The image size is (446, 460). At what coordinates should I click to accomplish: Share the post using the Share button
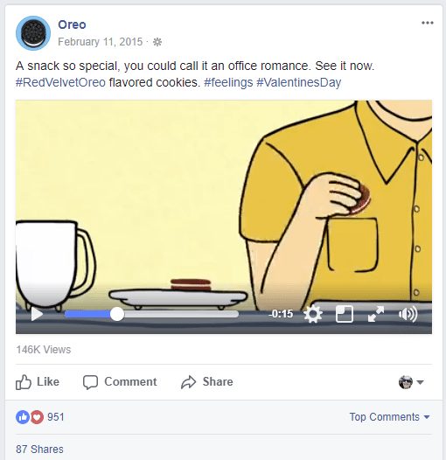pos(207,382)
